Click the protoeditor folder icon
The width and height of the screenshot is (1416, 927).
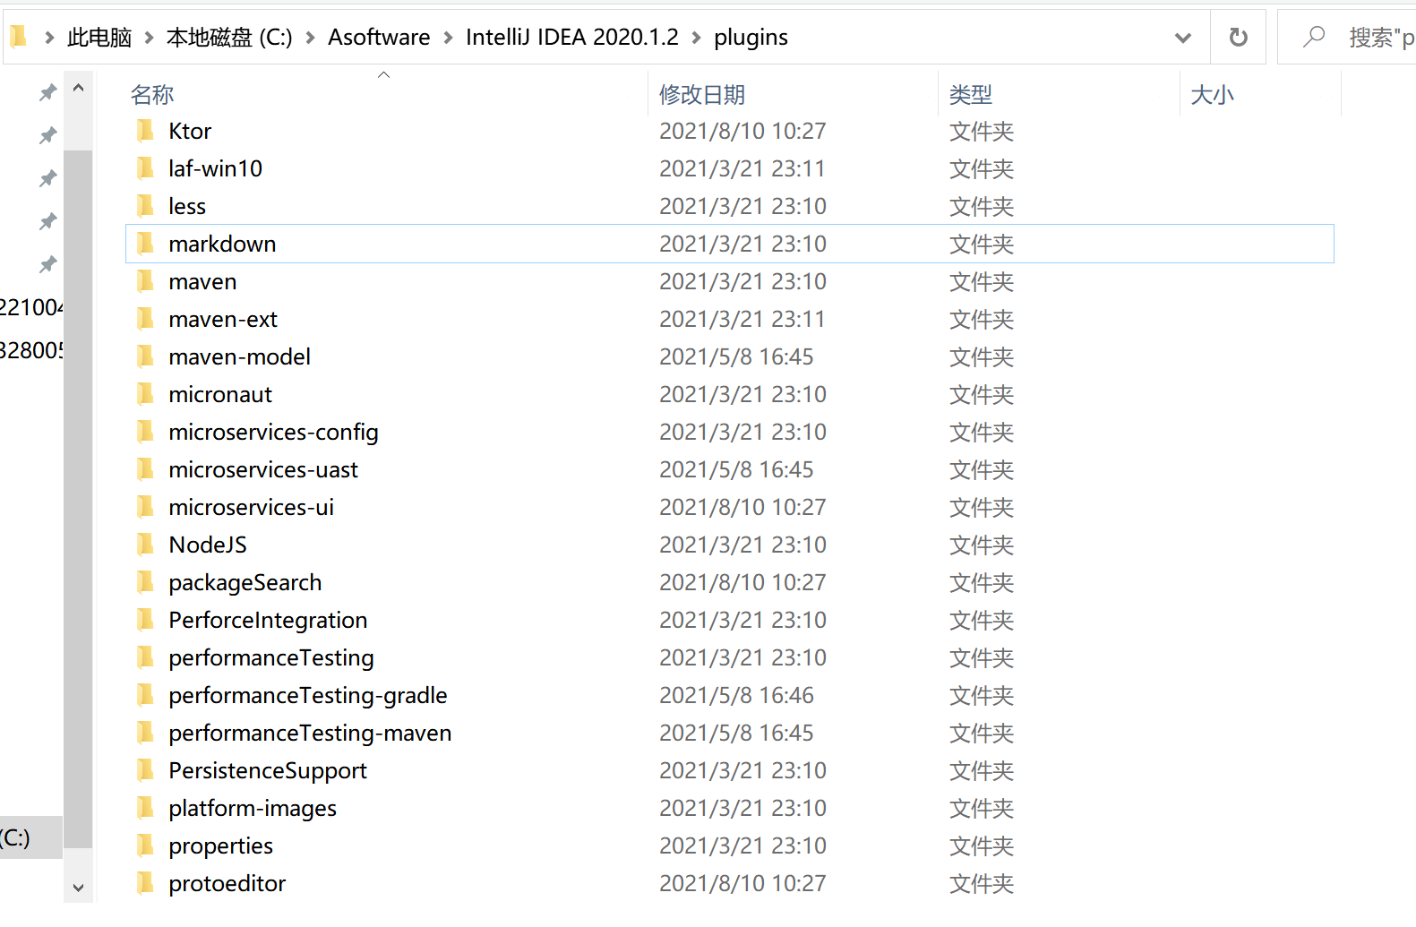pyautogui.click(x=145, y=883)
